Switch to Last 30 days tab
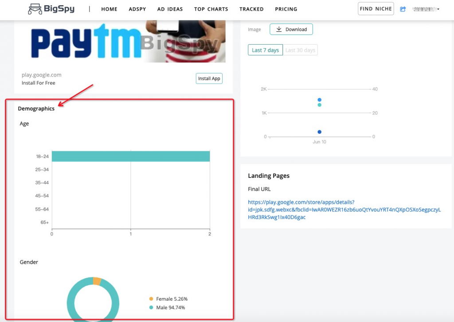Image resolution: width=454 pixels, height=322 pixels. pyautogui.click(x=300, y=50)
